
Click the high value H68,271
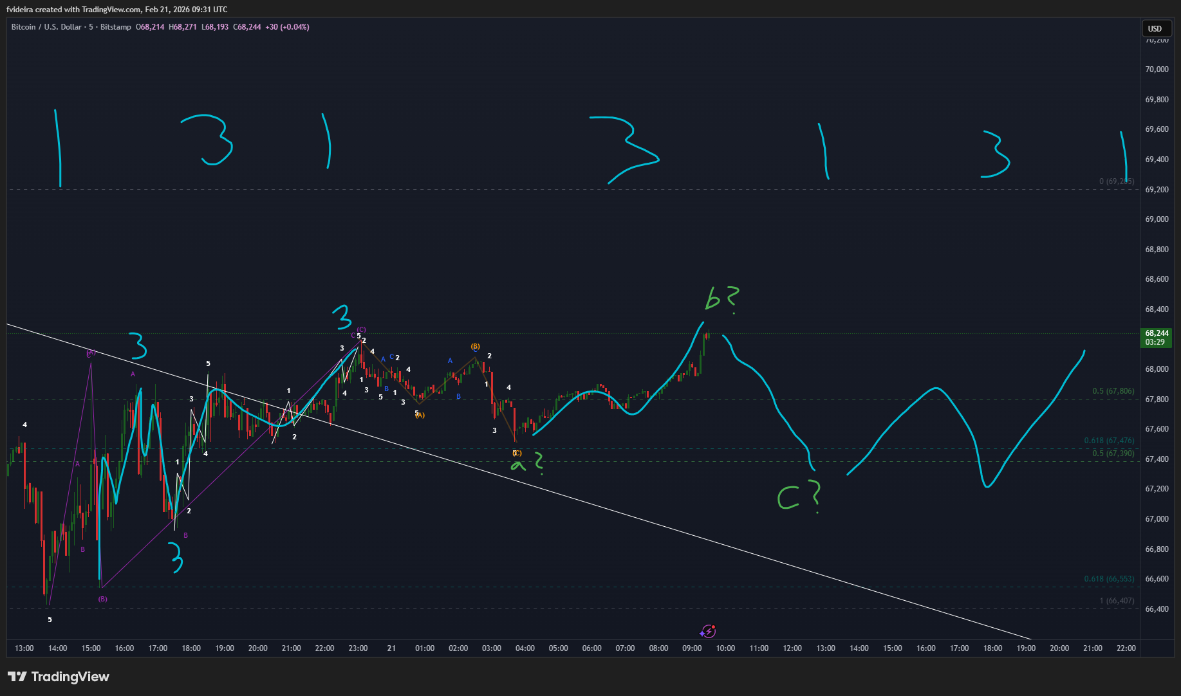(x=183, y=27)
